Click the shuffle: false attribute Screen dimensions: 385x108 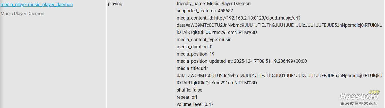pos(189,90)
